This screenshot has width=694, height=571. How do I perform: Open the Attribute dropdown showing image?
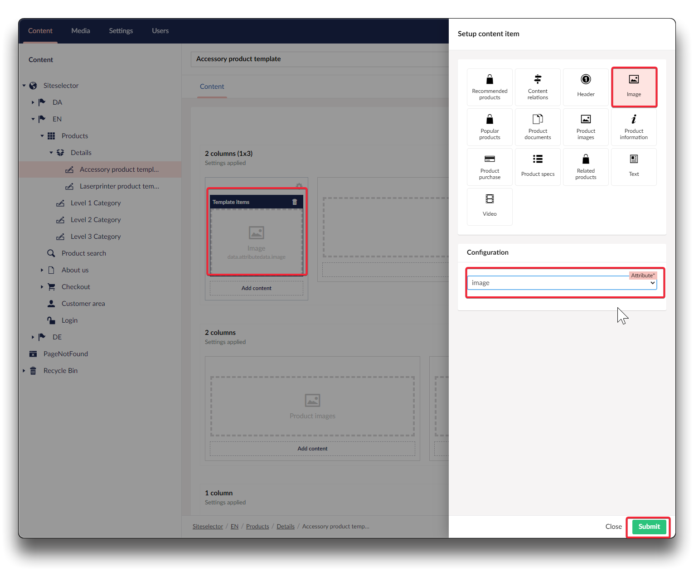tap(562, 283)
